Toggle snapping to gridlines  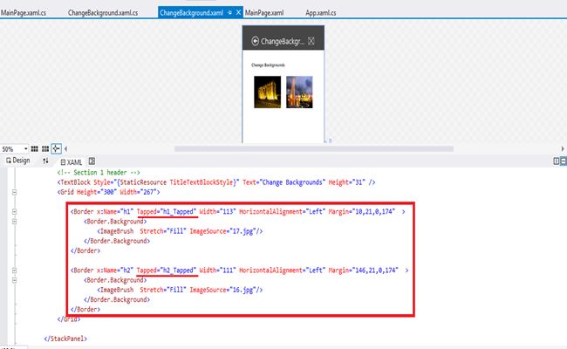(45, 148)
